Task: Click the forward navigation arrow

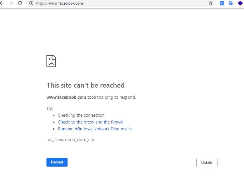Action: [11, 3]
